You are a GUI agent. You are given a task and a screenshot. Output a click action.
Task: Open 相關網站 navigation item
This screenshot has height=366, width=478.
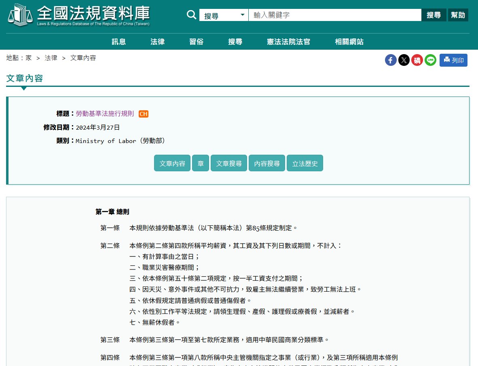point(349,42)
